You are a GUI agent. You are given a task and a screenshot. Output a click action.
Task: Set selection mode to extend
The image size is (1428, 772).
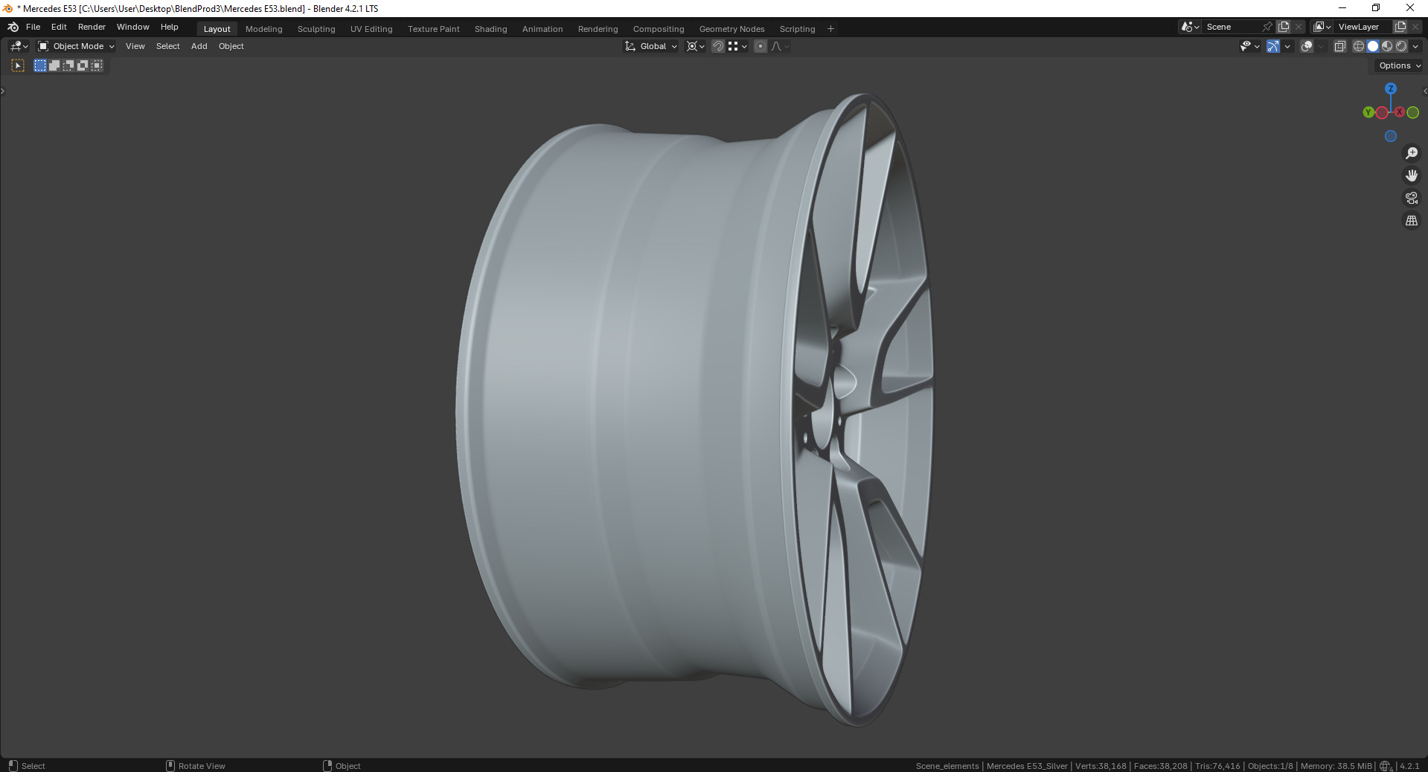pyautogui.click(x=54, y=65)
